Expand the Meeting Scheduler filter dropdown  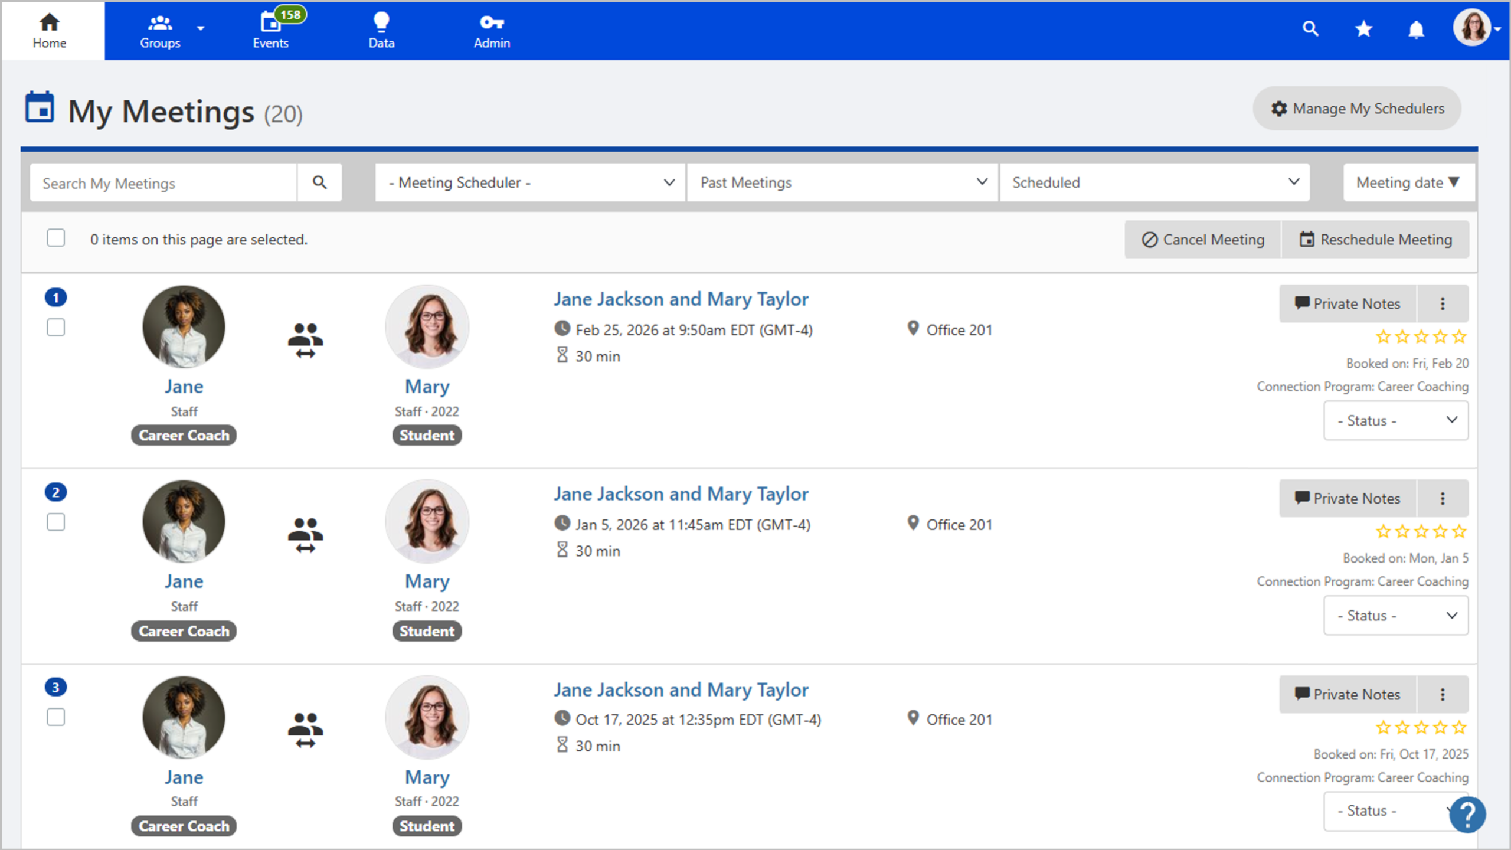pyautogui.click(x=530, y=182)
